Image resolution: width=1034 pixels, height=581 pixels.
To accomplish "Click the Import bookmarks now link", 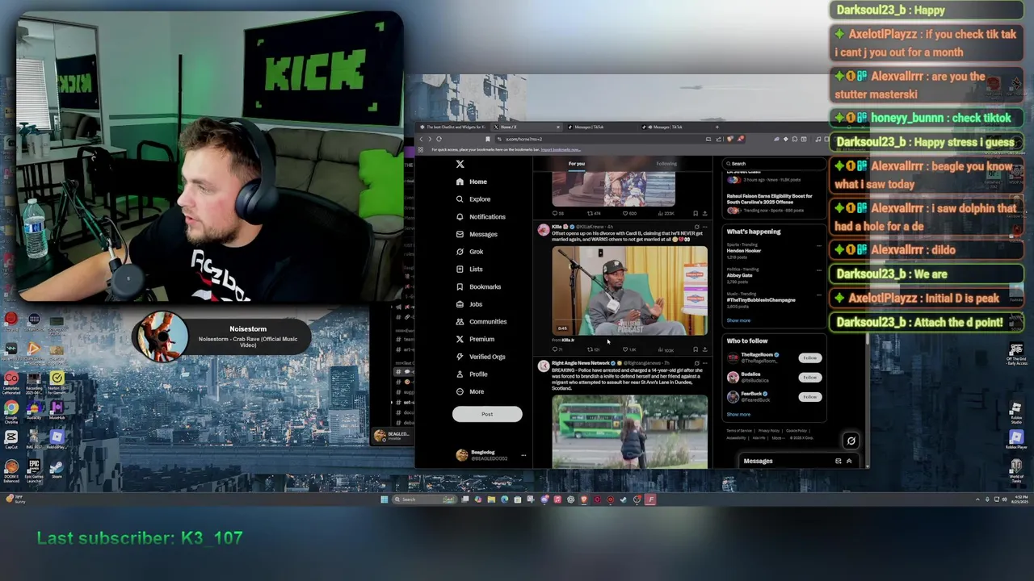I will (x=561, y=150).
